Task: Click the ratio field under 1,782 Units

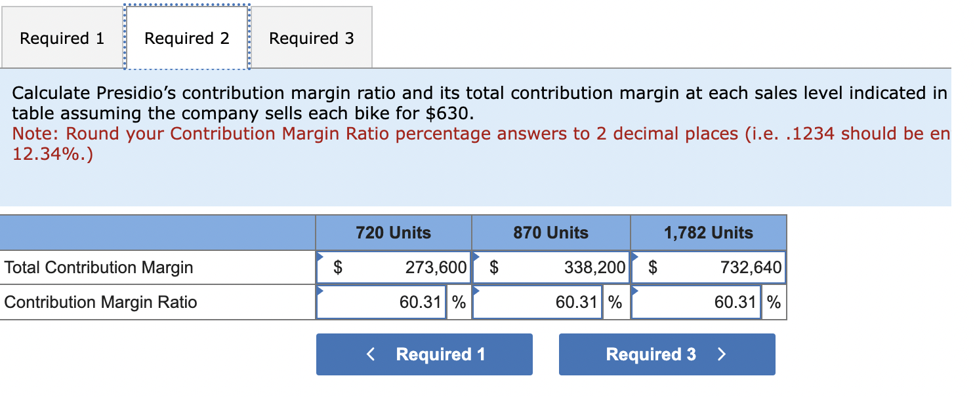Action: pos(695,302)
